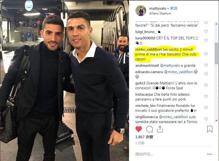Like the gufo3 comment with heart
Screen dimensions: 219x161
[x=206, y=85]
